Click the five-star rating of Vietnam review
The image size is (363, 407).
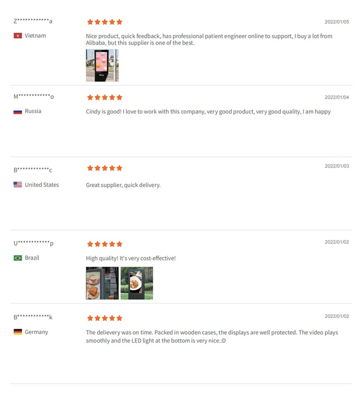click(x=104, y=22)
